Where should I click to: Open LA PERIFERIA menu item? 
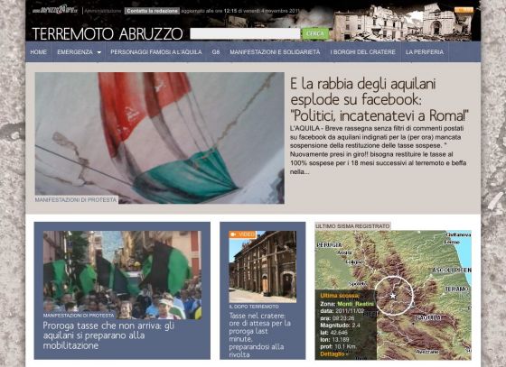coord(425,51)
